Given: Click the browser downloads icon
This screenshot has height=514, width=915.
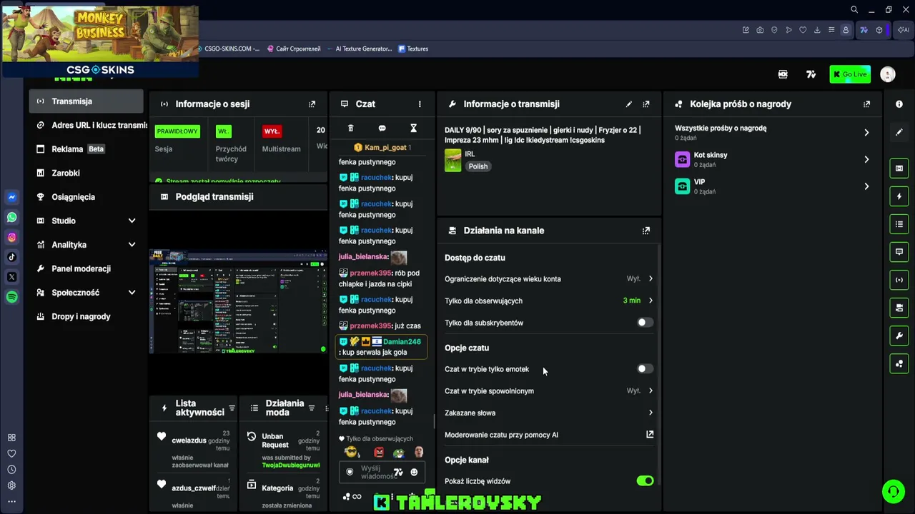Looking at the screenshot, I should (x=817, y=30).
